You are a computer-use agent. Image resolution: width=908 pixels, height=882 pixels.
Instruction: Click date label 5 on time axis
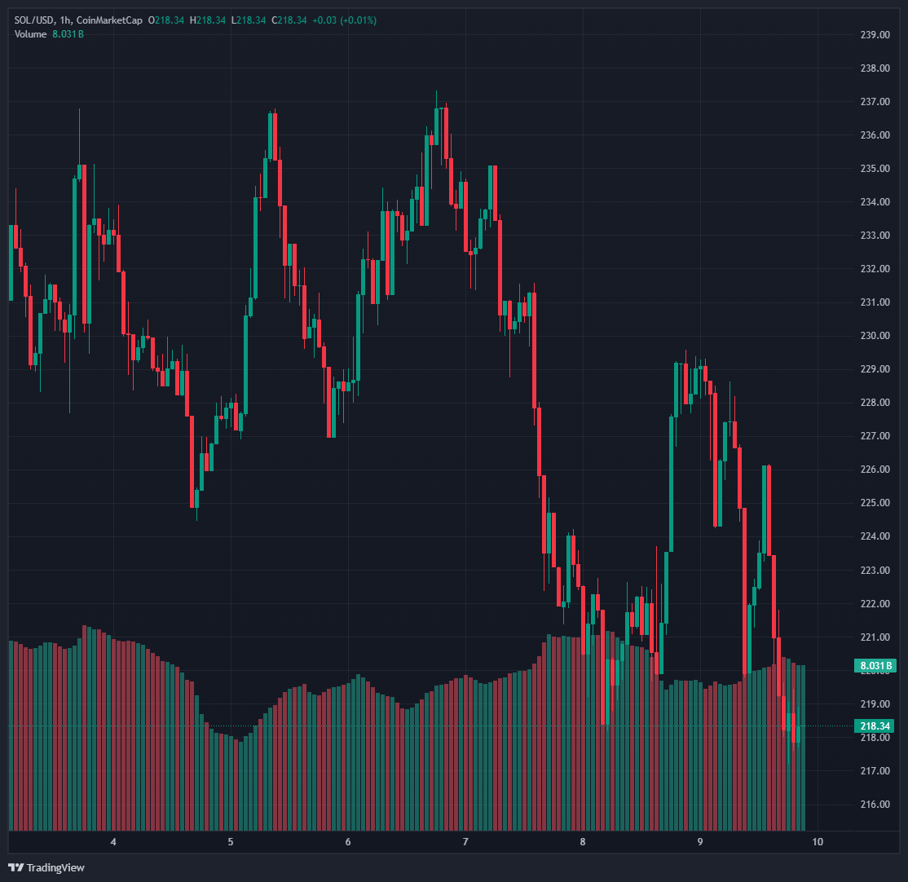click(231, 842)
